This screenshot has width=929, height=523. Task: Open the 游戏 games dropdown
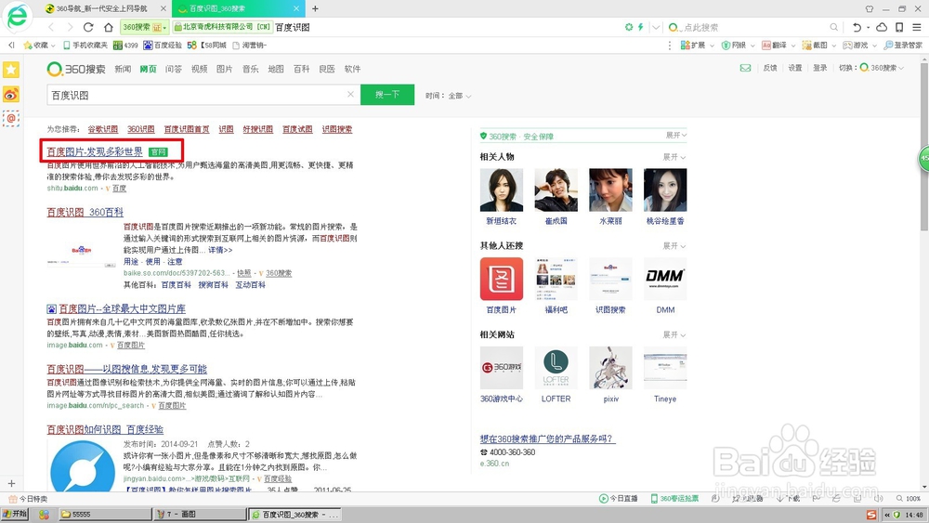click(x=859, y=45)
